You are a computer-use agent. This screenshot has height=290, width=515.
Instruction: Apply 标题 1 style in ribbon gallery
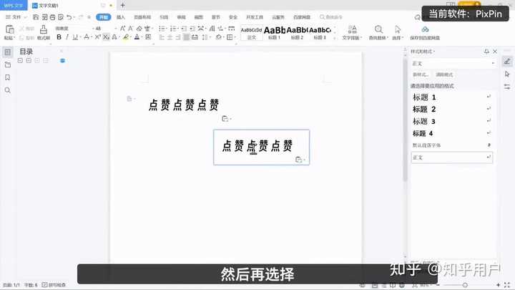[275, 32]
